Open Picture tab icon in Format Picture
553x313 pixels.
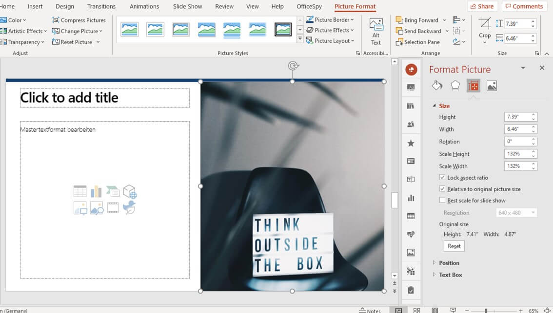[x=492, y=86]
